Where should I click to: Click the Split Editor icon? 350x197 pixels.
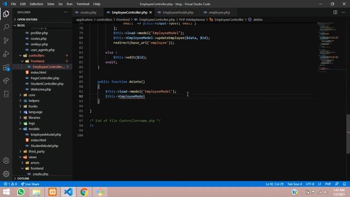[x=335, y=12]
